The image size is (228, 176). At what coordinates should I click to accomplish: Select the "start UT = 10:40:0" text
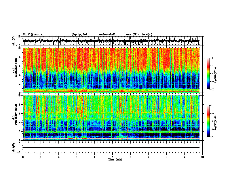point(139,35)
